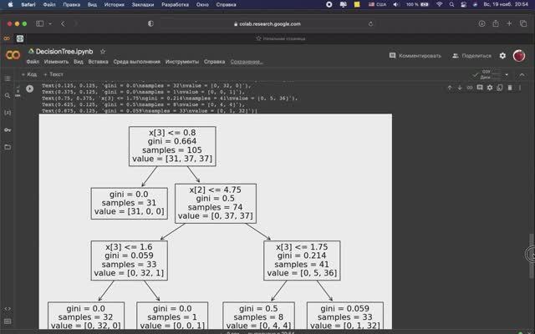Click the notebook vertical scrollbar thumb
The height and width of the screenshot is (334, 535).
(532, 255)
